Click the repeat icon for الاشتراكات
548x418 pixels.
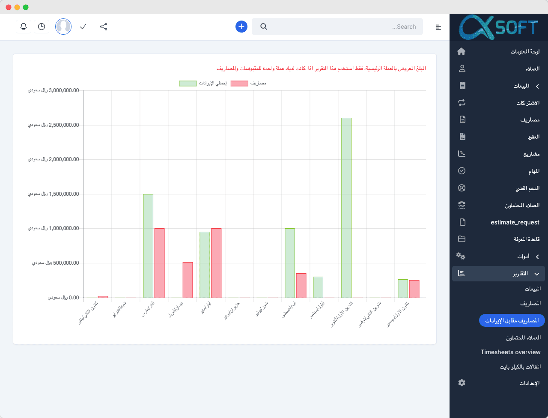(x=462, y=103)
